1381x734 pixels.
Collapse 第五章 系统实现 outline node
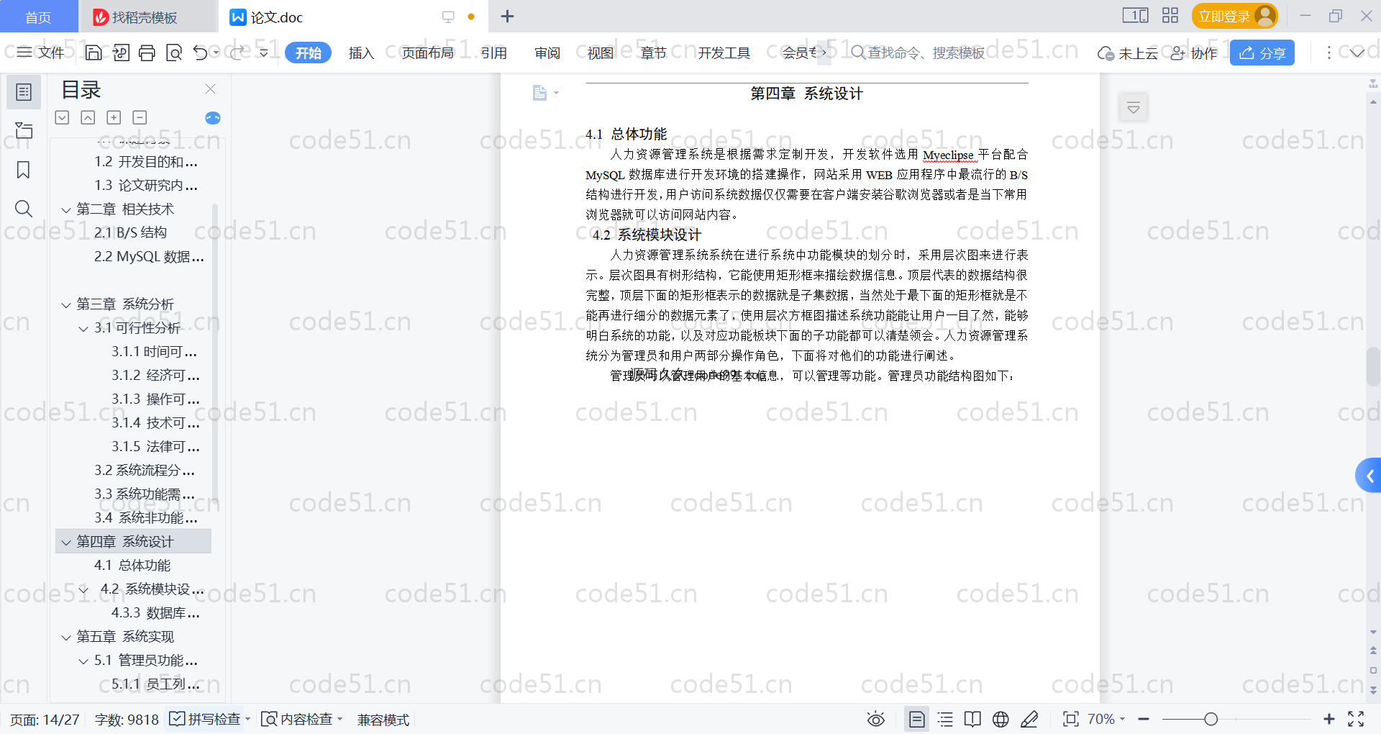(66, 637)
